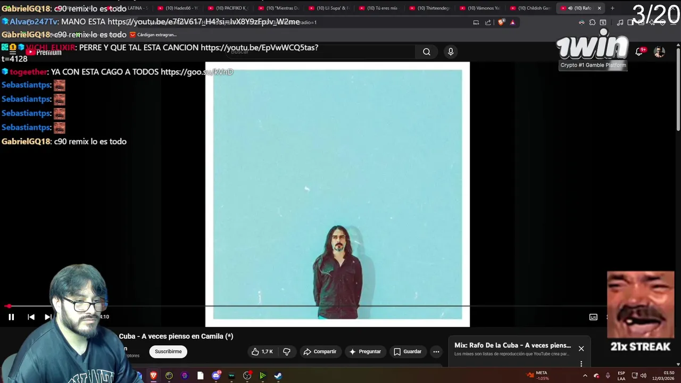The image size is (681, 383).
Task: Click the Preguntar button
Action: point(365,352)
